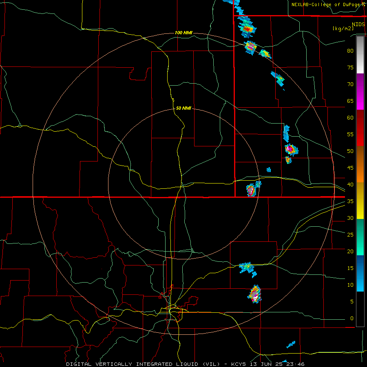Select the green segment of the color scale
The height and width of the screenshot is (367, 367).
pyautogui.click(x=360, y=237)
